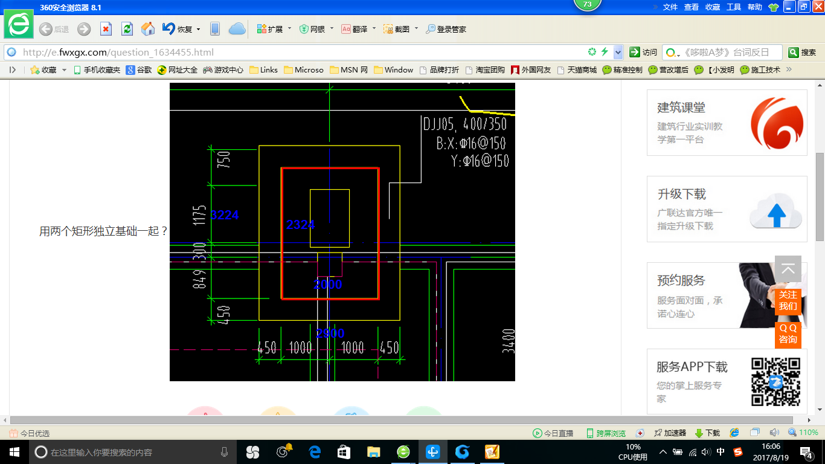
Task: Click the back-to-top arrow button
Action: [x=788, y=269]
